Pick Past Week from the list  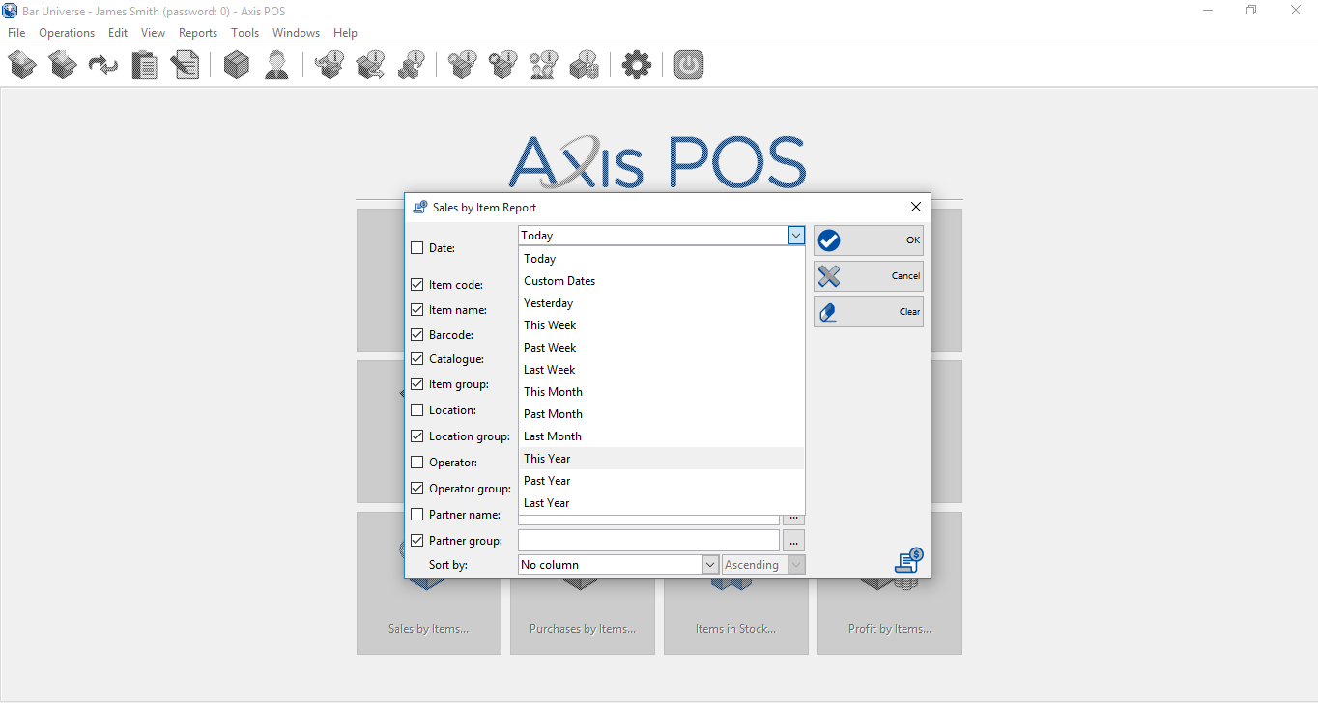coord(661,348)
